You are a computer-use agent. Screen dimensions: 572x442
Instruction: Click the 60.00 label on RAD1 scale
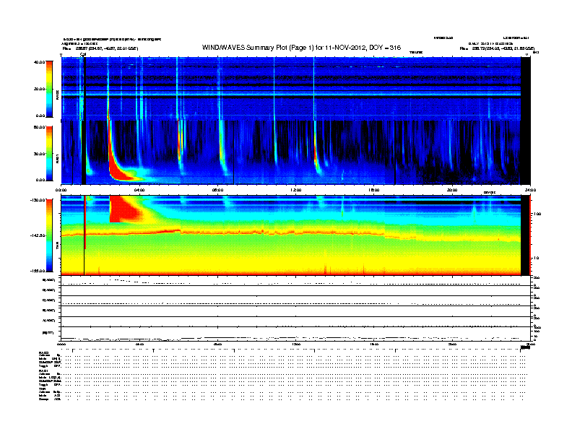click(x=40, y=127)
